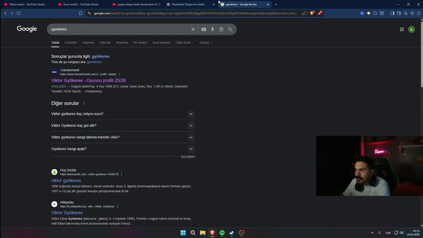Switch to 'Kanal analizi - YouTube Studio' browser tab

[81, 4]
